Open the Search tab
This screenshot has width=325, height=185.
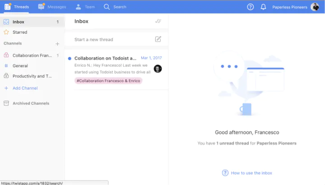(x=115, y=7)
